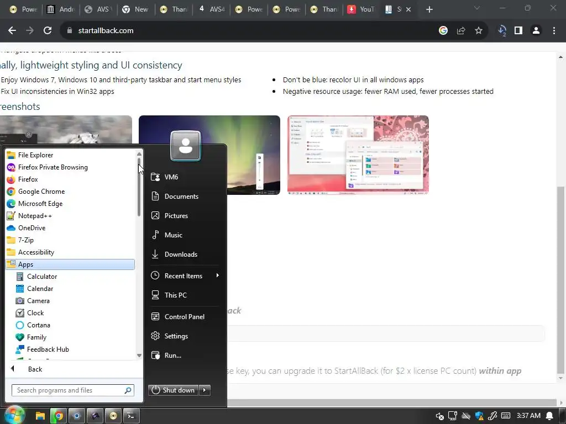Viewport: 566px width, 424px height.
Task: Open the Run... dialog
Action: pyautogui.click(x=184, y=356)
